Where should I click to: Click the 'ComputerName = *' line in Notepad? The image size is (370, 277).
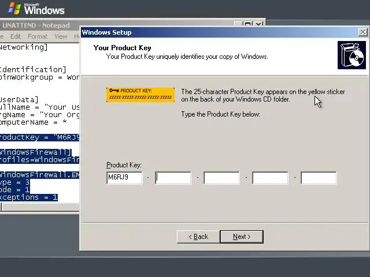[34, 122]
